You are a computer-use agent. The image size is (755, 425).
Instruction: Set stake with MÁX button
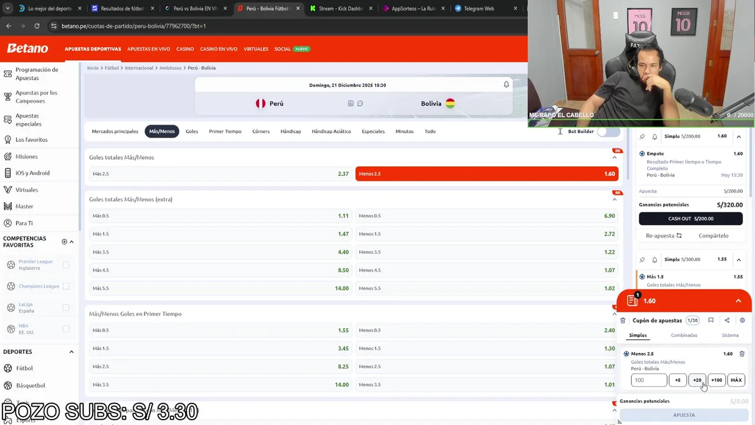point(736,380)
